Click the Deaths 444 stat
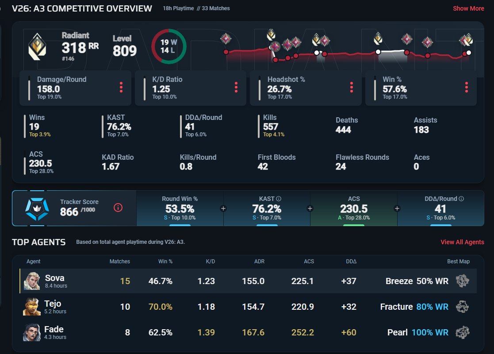The height and width of the screenshot is (354, 494). point(347,125)
